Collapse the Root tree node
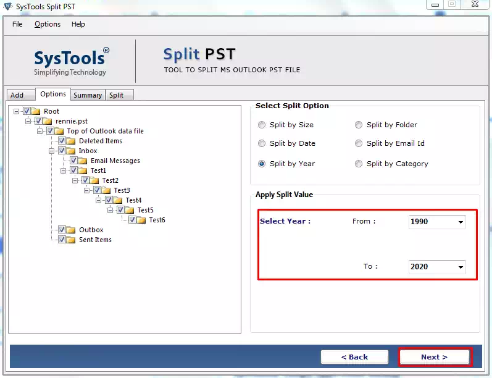 (16, 111)
